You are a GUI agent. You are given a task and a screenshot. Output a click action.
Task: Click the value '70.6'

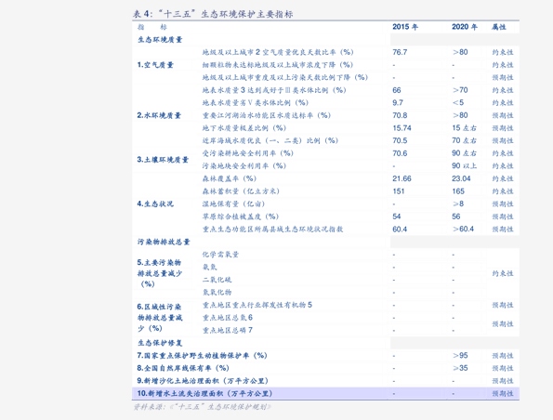pos(400,153)
